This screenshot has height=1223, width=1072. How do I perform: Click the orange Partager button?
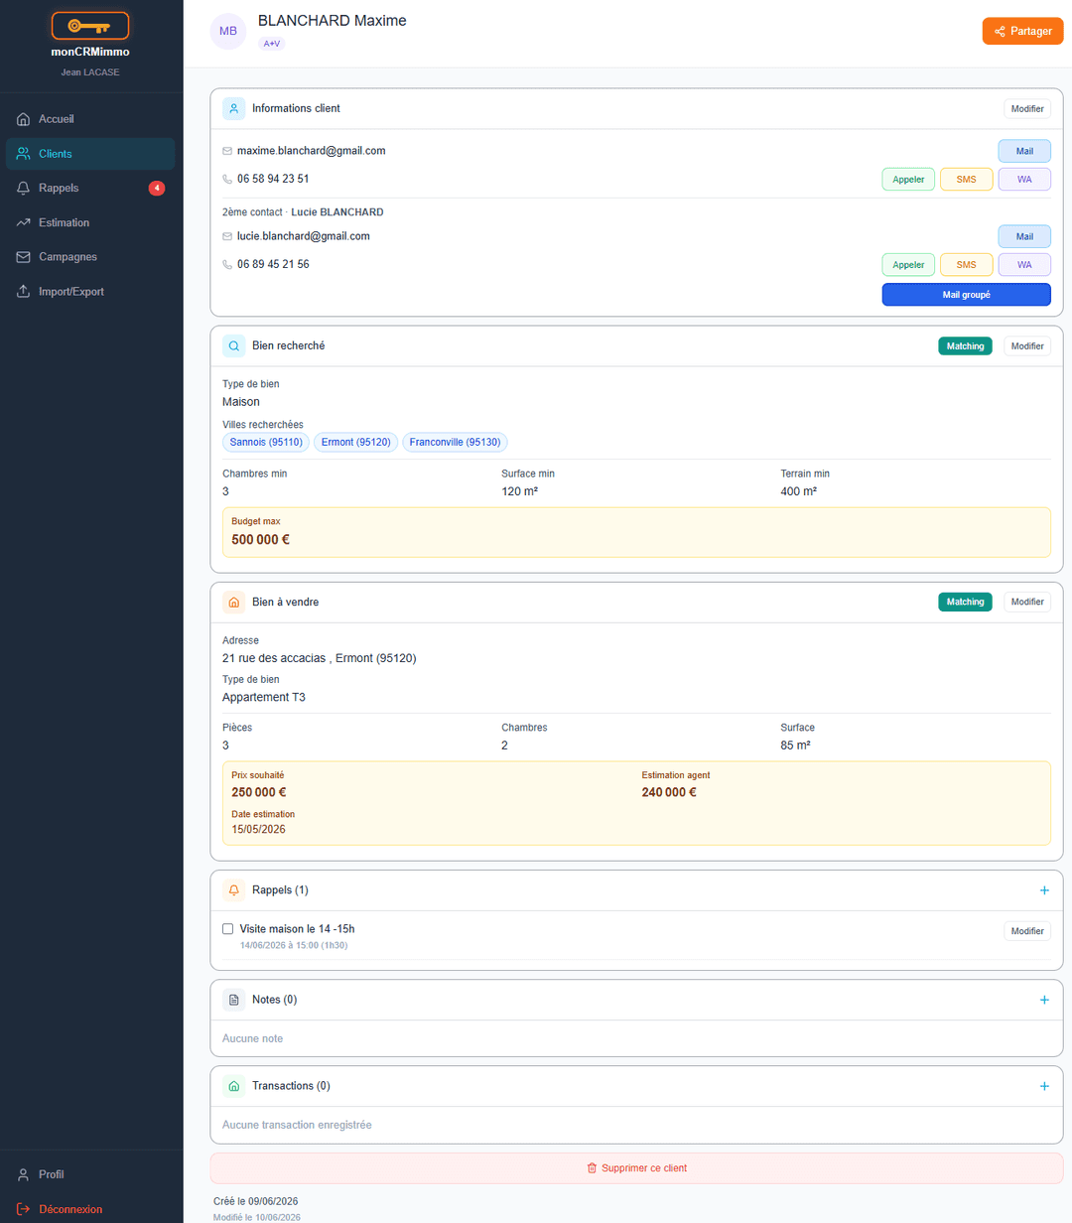(x=1022, y=31)
